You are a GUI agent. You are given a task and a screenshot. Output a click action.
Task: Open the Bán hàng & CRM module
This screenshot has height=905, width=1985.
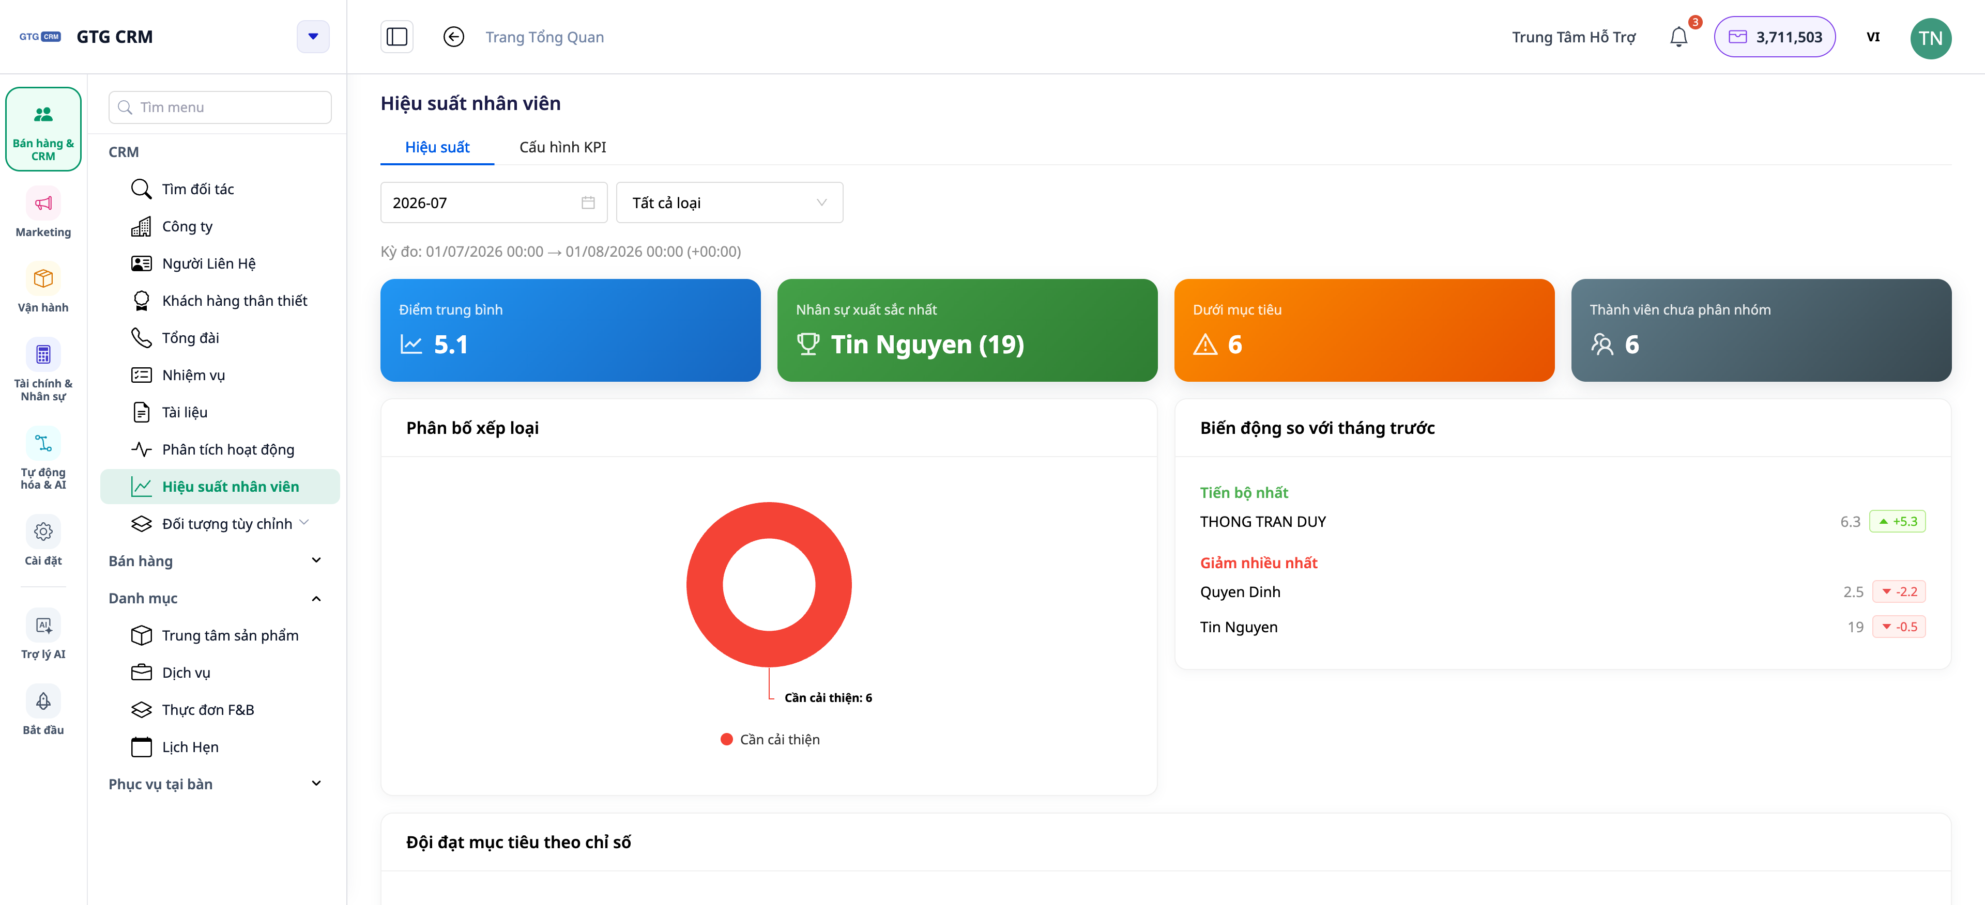click(43, 129)
